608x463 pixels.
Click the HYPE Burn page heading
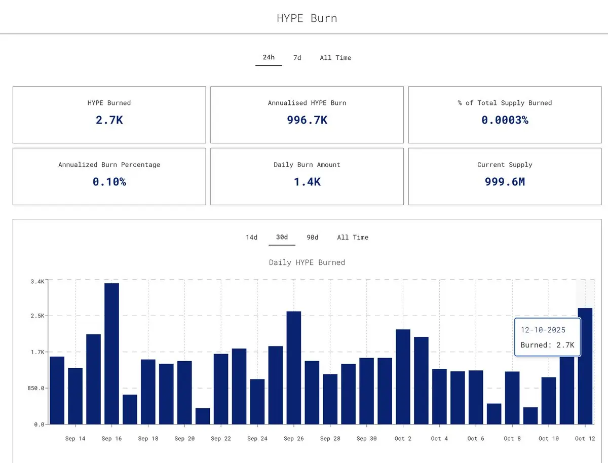coord(307,18)
